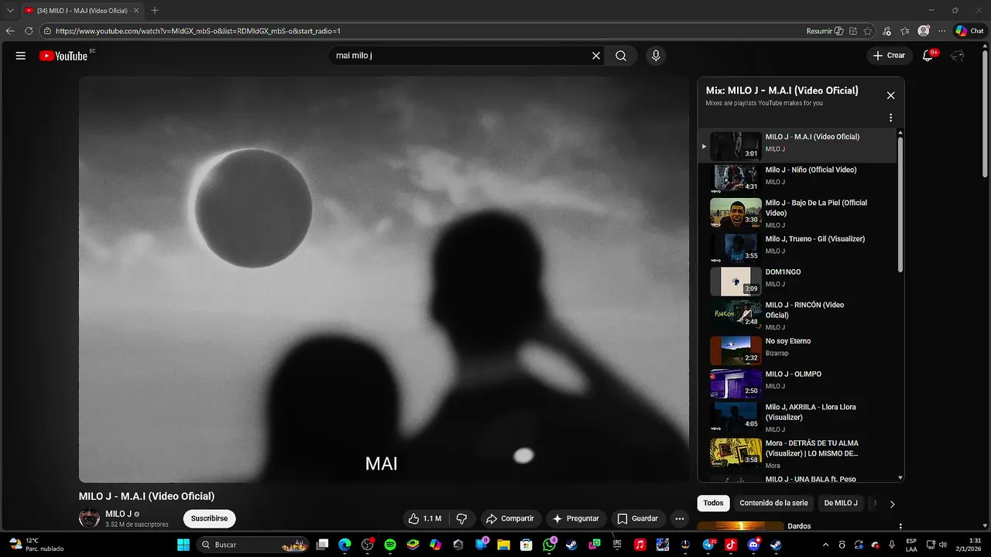Screen dimensions: 991x557
Task: Add this page to favorites star
Action: (x=868, y=31)
